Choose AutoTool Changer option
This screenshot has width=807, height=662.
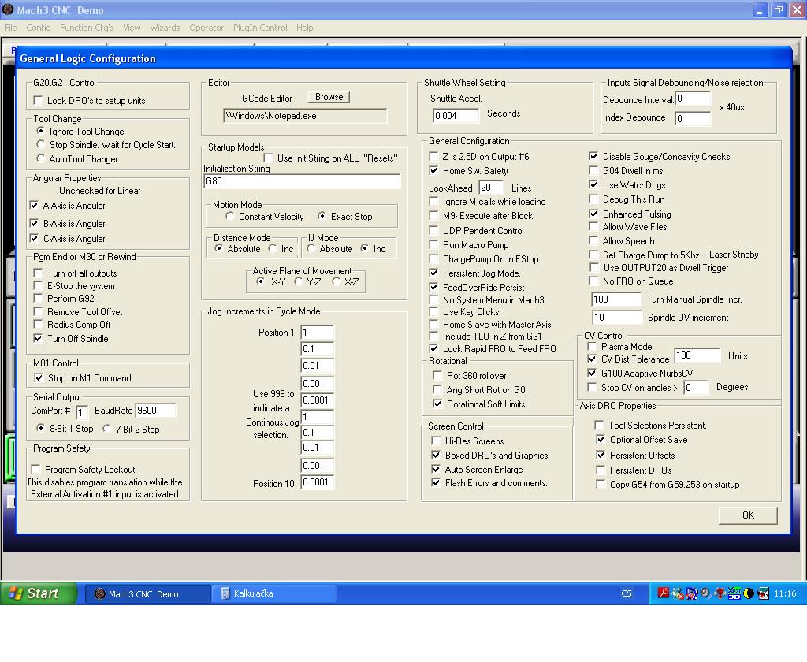[x=42, y=158]
